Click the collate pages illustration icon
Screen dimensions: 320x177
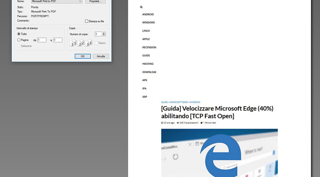(81, 43)
